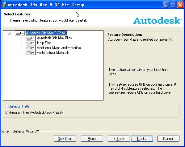The width and height of the screenshot is (185, 147).
Task: Click the Reset button
Action: [92, 139]
